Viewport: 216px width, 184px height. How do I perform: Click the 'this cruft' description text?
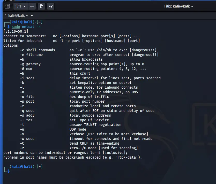pos(80,73)
